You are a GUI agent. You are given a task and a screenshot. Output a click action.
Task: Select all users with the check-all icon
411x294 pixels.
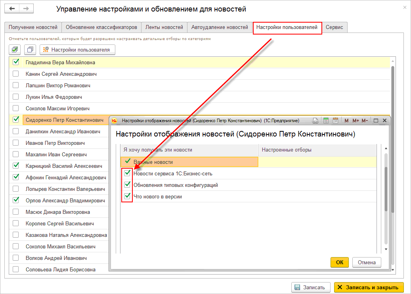coord(14,50)
